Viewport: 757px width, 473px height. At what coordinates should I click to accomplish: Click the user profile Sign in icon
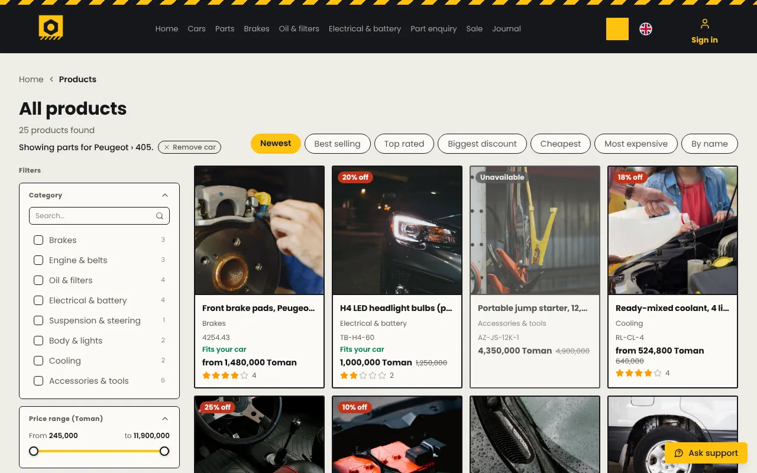click(x=704, y=24)
